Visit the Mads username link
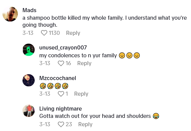Screen dimensions: 191x131 [29, 10]
